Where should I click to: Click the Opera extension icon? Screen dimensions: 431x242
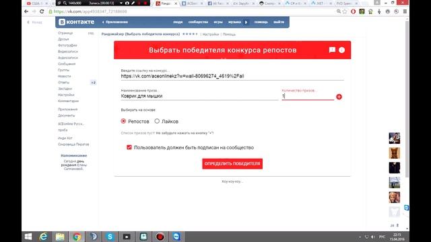coord(354,11)
